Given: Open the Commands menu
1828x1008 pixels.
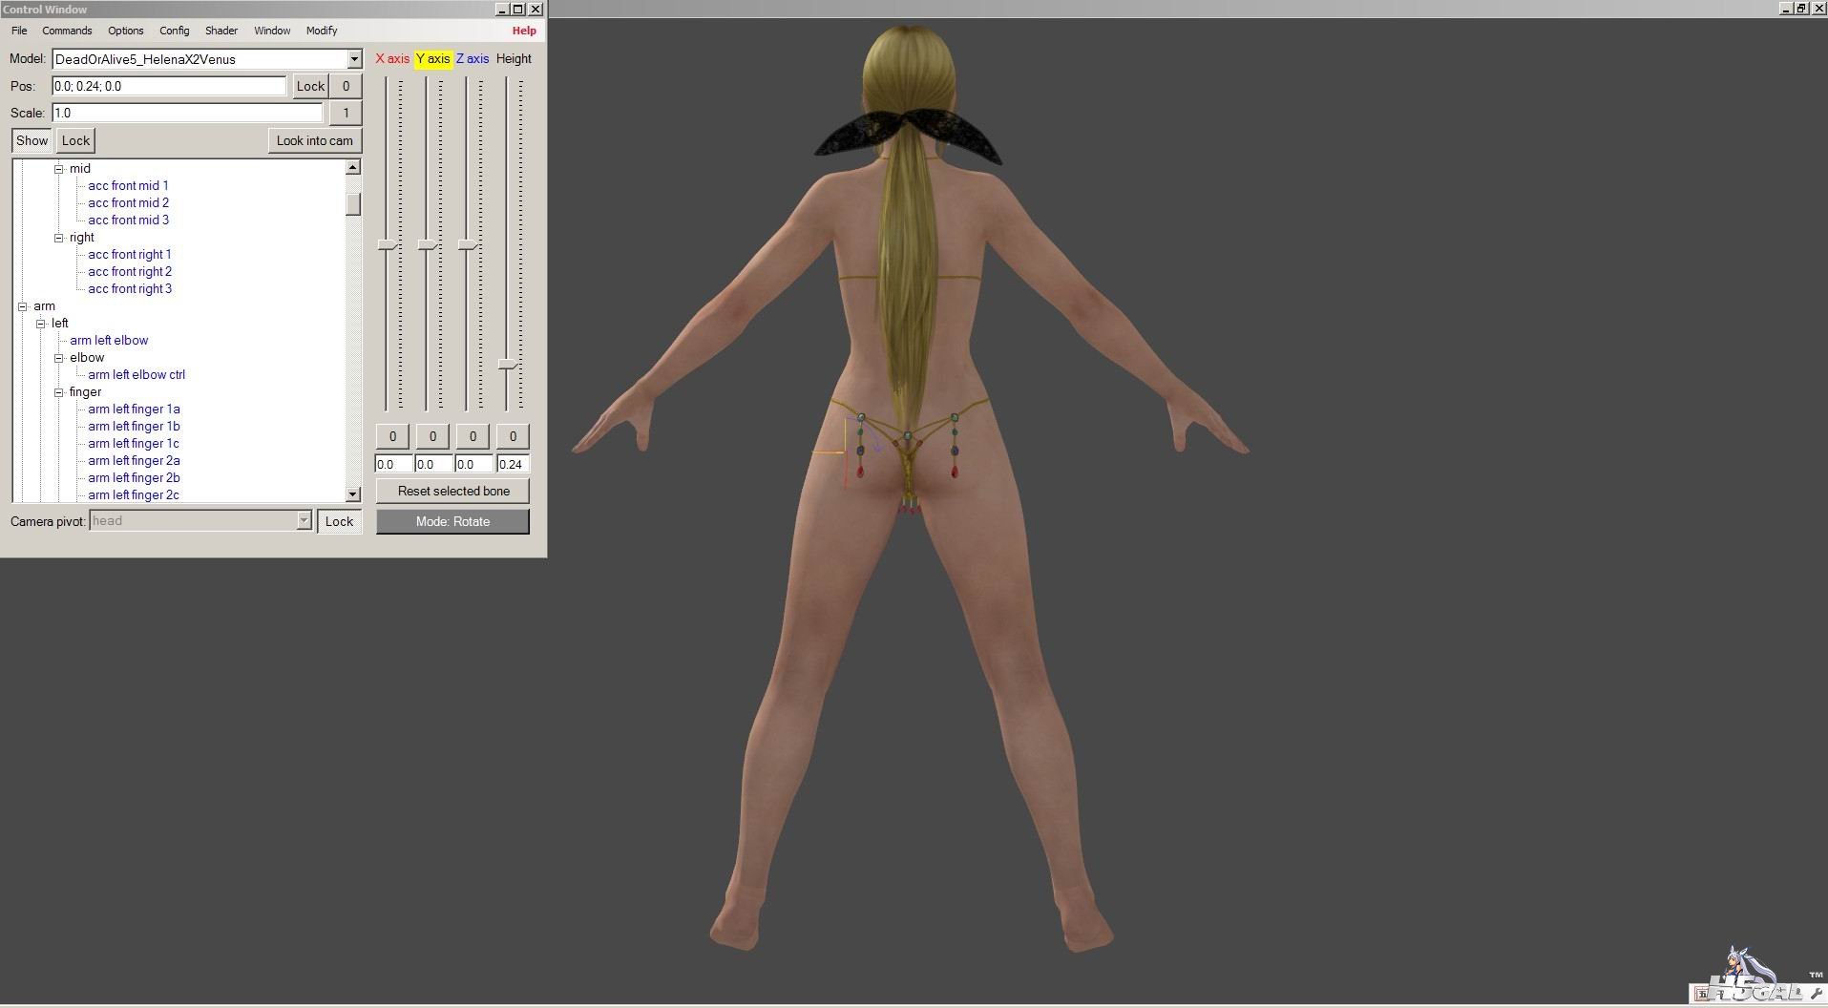Looking at the screenshot, I should [x=67, y=31].
